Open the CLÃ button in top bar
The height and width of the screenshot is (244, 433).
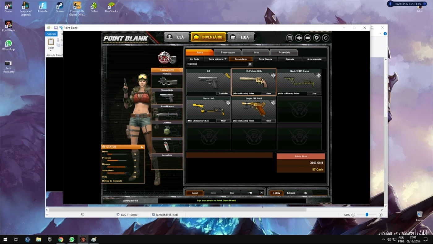coord(177,37)
